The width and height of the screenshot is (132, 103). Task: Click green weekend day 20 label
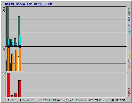[81, 100]
